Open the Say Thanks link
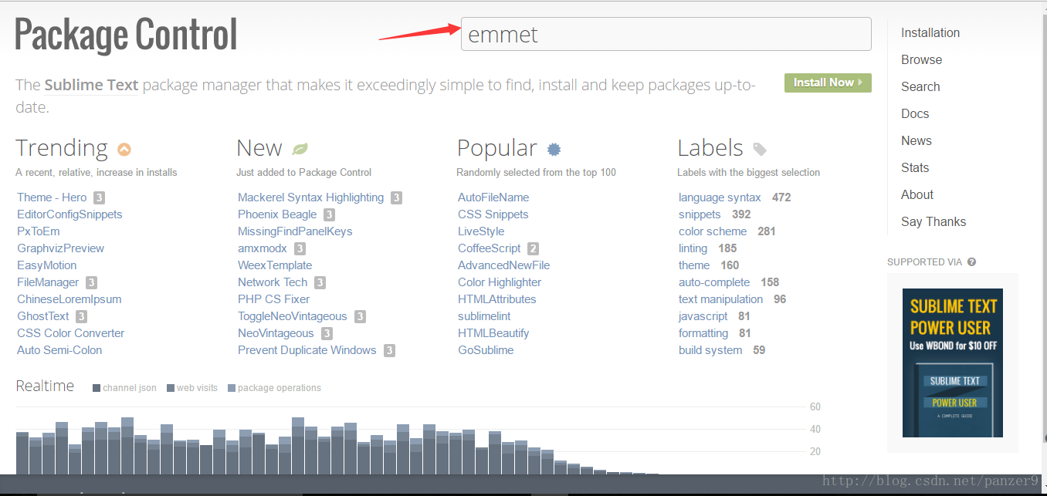The height and width of the screenshot is (496, 1047). tap(933, 221)
